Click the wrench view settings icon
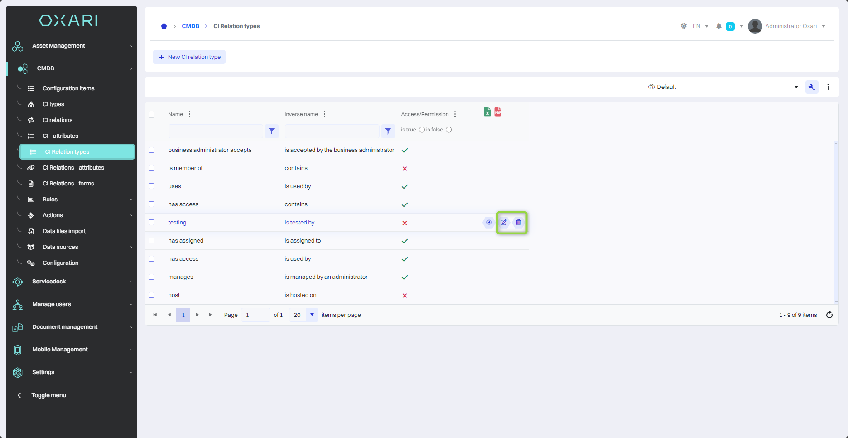This screenshot has width=848, height=438. point(811,87)
